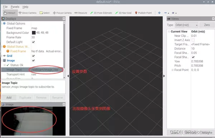Edit the Near Clip value 0.01
This screenshot has width=215, height=138.
click(194, 36)
